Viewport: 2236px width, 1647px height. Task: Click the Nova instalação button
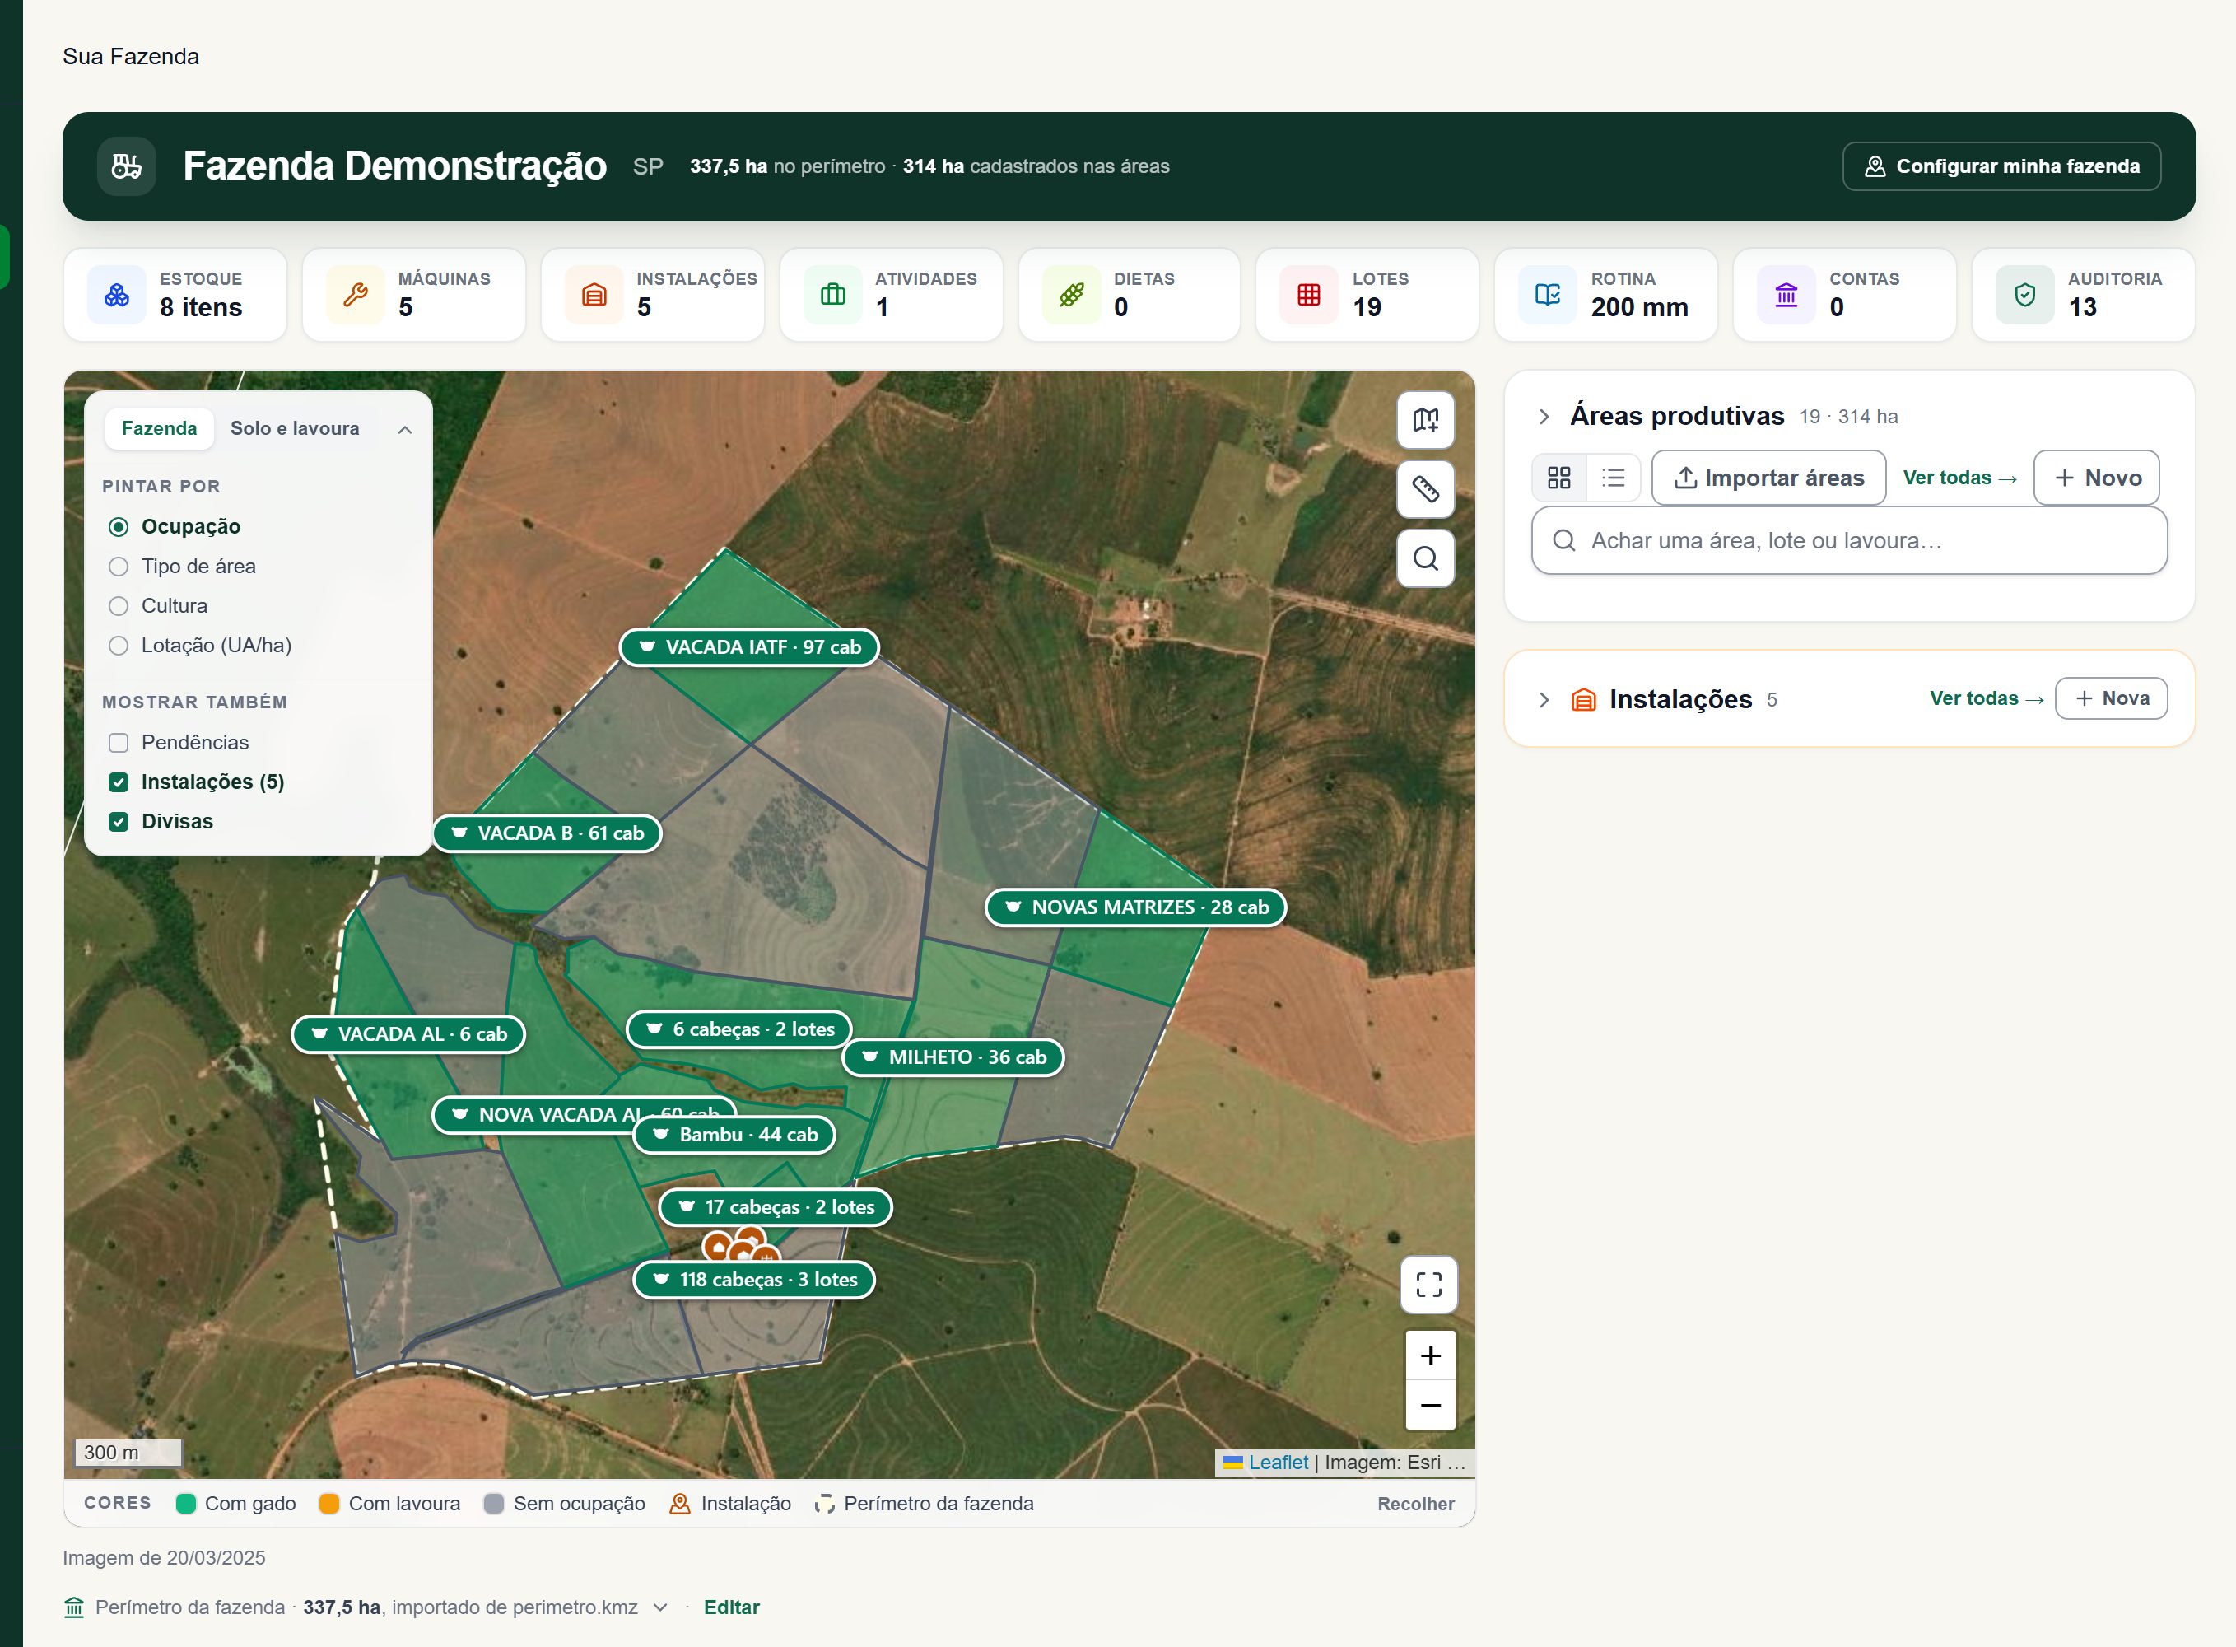[x=2112, y=699]
